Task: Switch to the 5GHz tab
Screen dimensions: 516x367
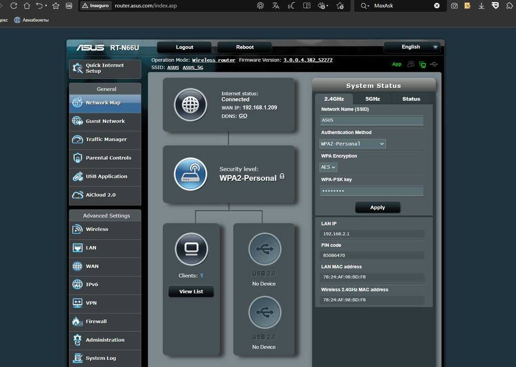Action: pyautogui.click(x=373, y=99)
